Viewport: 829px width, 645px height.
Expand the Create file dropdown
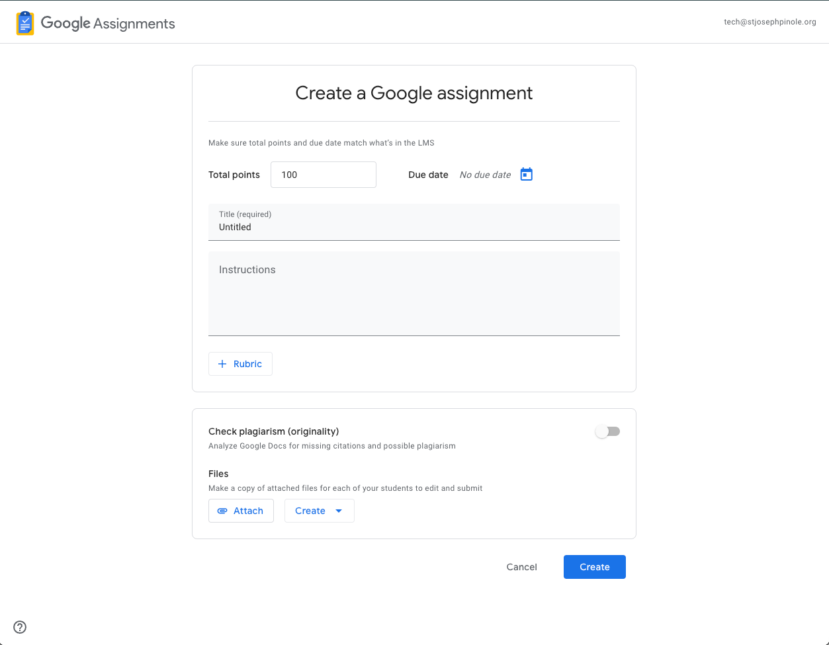[320, 511]
